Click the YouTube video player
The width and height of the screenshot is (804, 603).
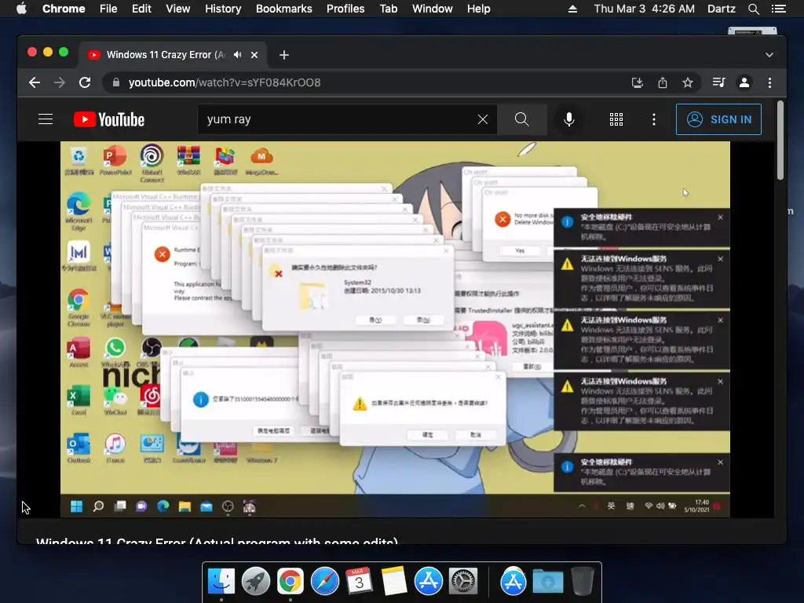pyautogui.click(x=396, y=329)
